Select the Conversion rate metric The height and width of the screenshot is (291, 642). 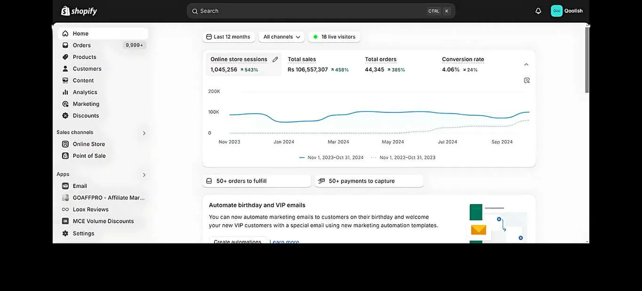point(475,64)
